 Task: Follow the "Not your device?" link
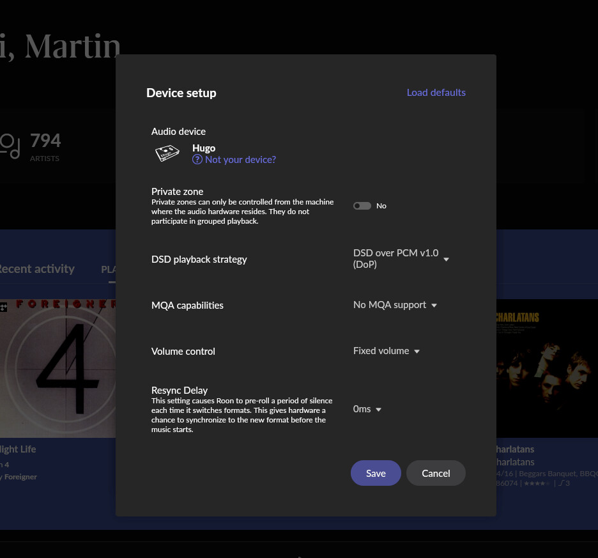tap(240, 160)
